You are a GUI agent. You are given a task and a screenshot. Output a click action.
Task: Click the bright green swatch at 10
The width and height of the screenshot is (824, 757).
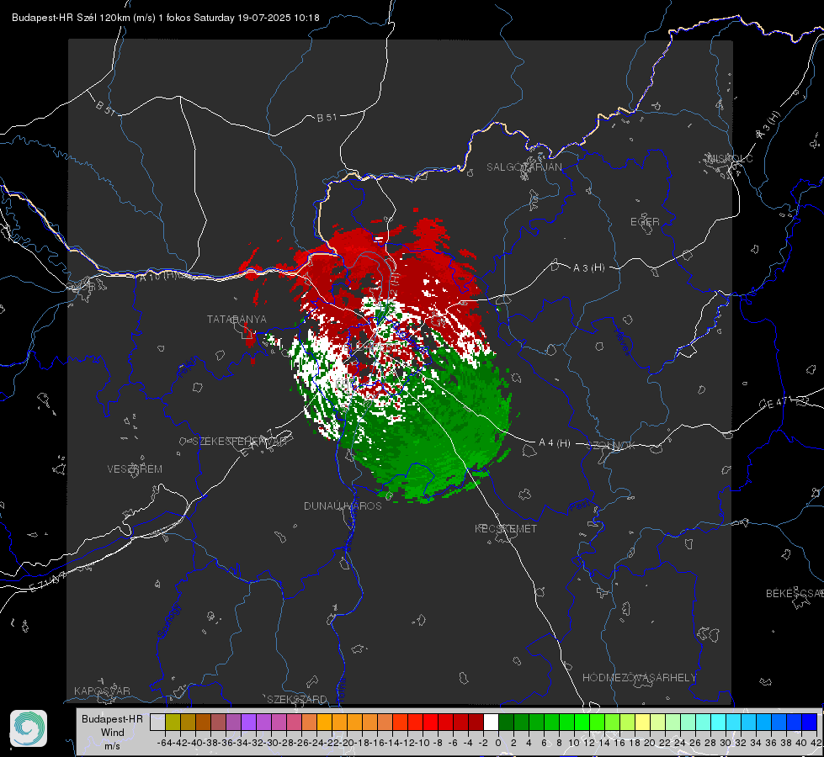[582, 722]
